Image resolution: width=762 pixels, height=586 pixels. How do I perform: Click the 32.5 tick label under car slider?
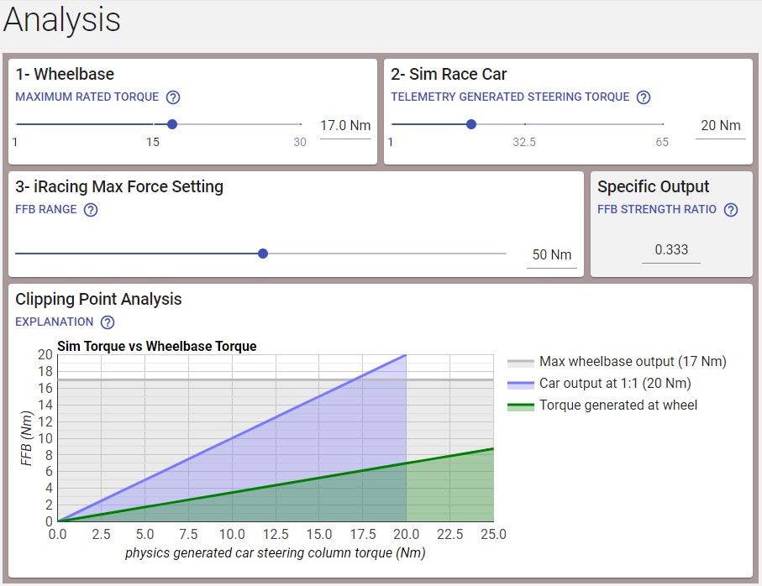click(524, 142)
